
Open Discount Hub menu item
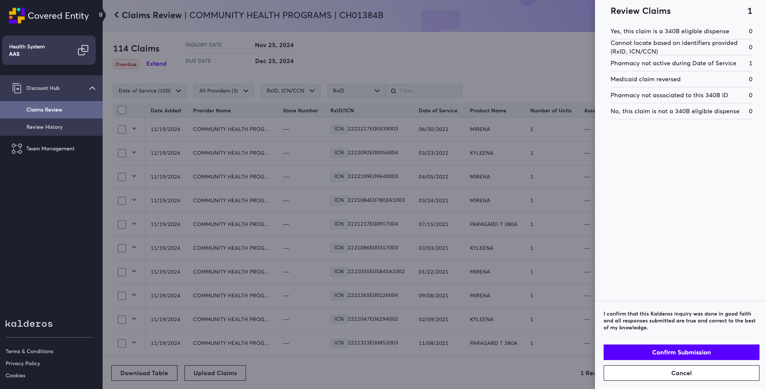pos(51,88)
